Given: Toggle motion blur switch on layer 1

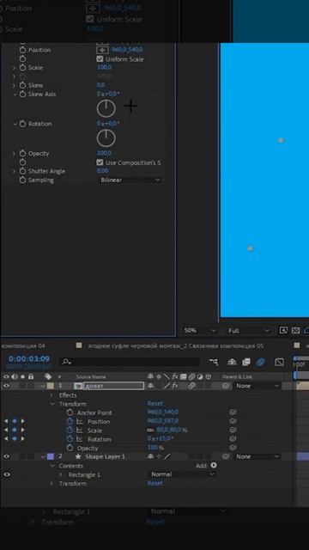Looking at the screenshot, I should tap(191, 386).
